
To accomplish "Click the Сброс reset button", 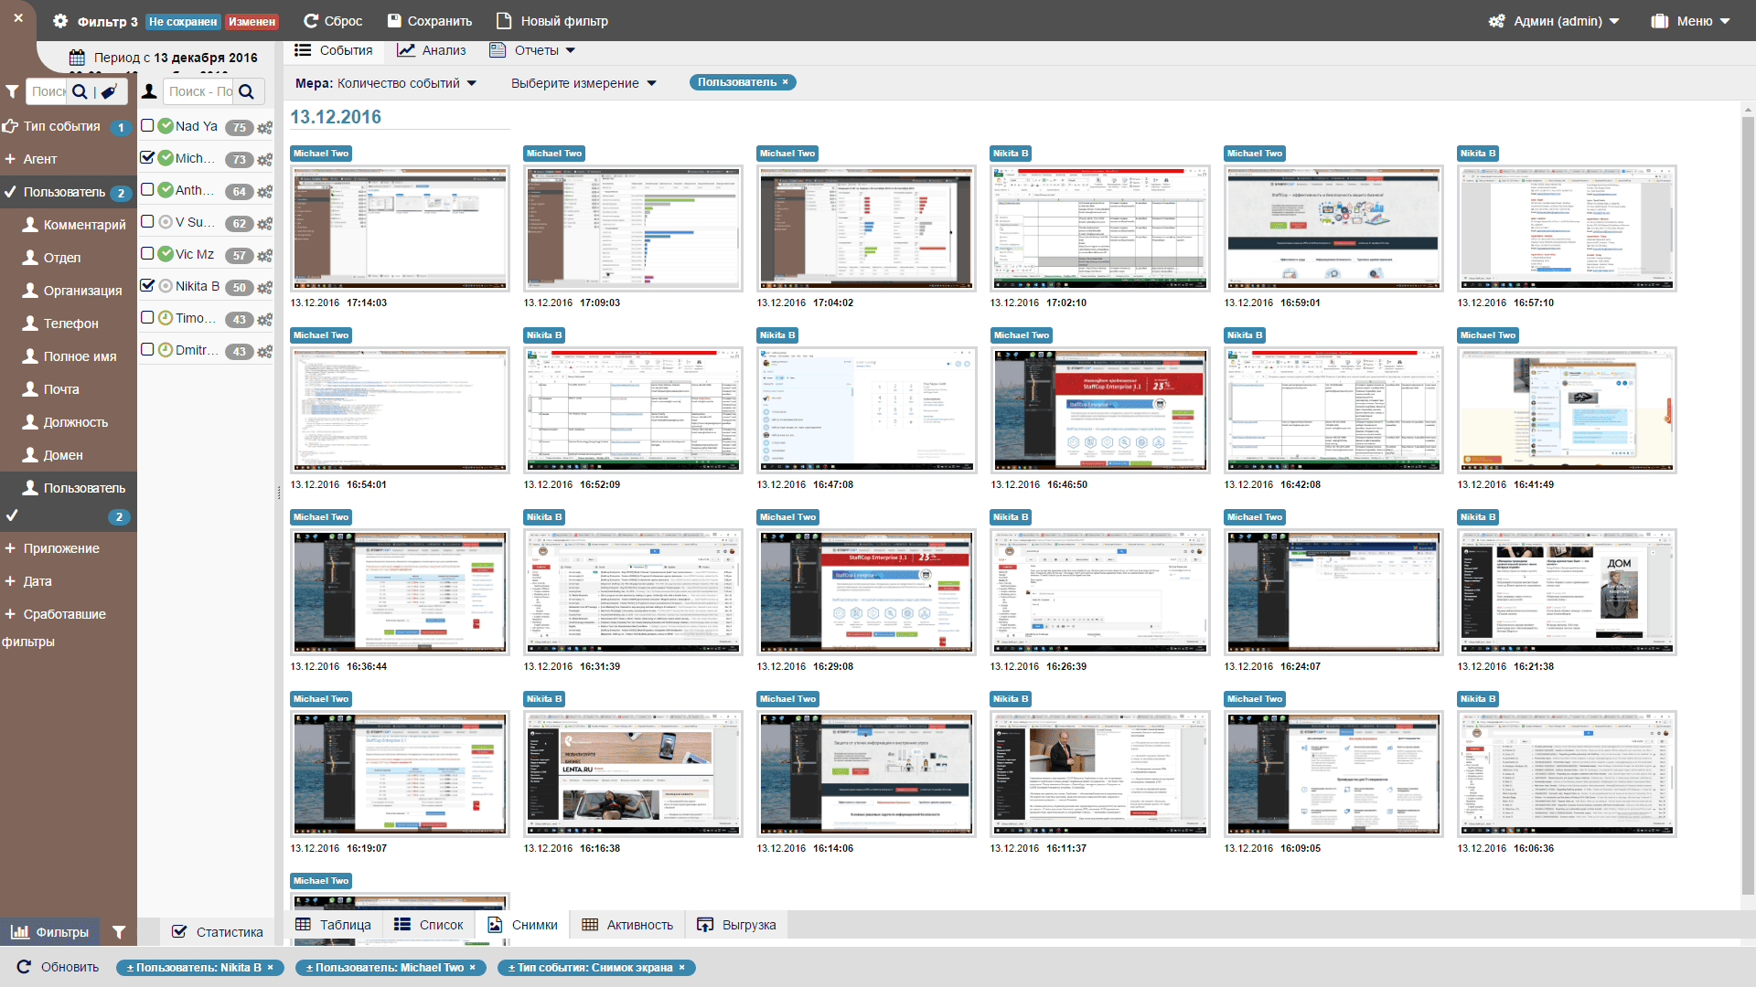I will coord(333,21).
